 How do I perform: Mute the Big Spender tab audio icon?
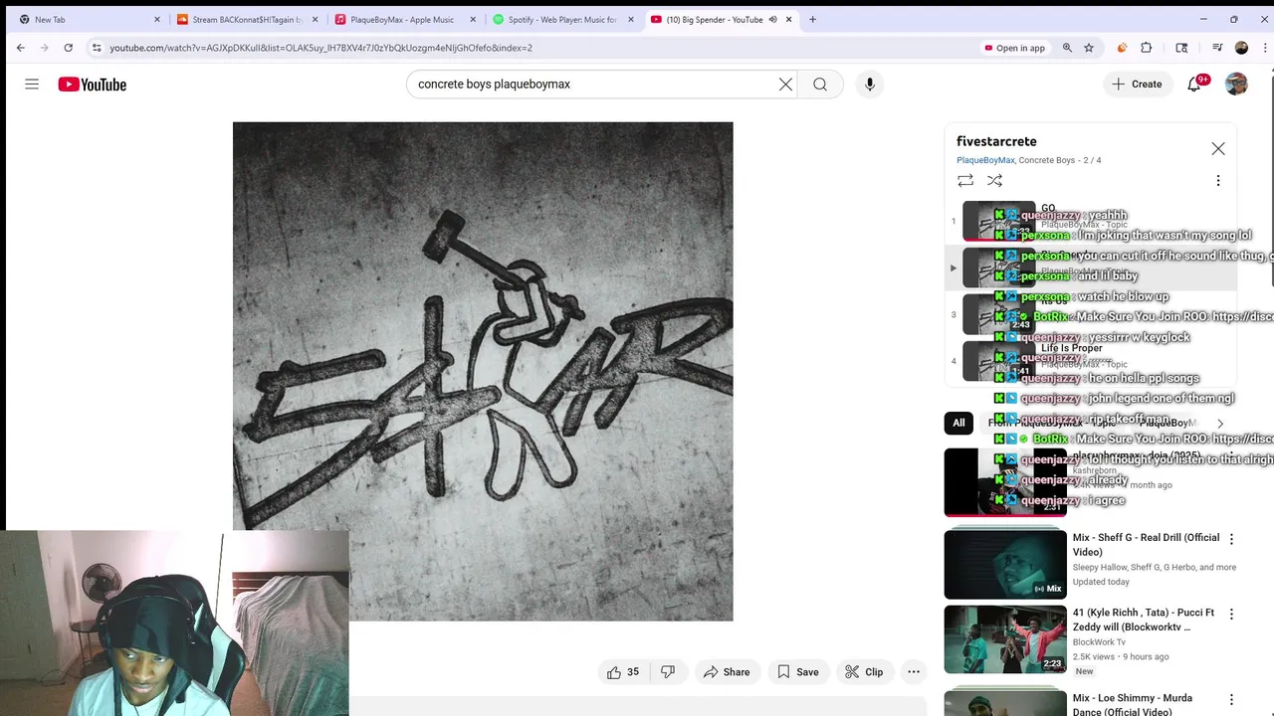pos(772,19)
